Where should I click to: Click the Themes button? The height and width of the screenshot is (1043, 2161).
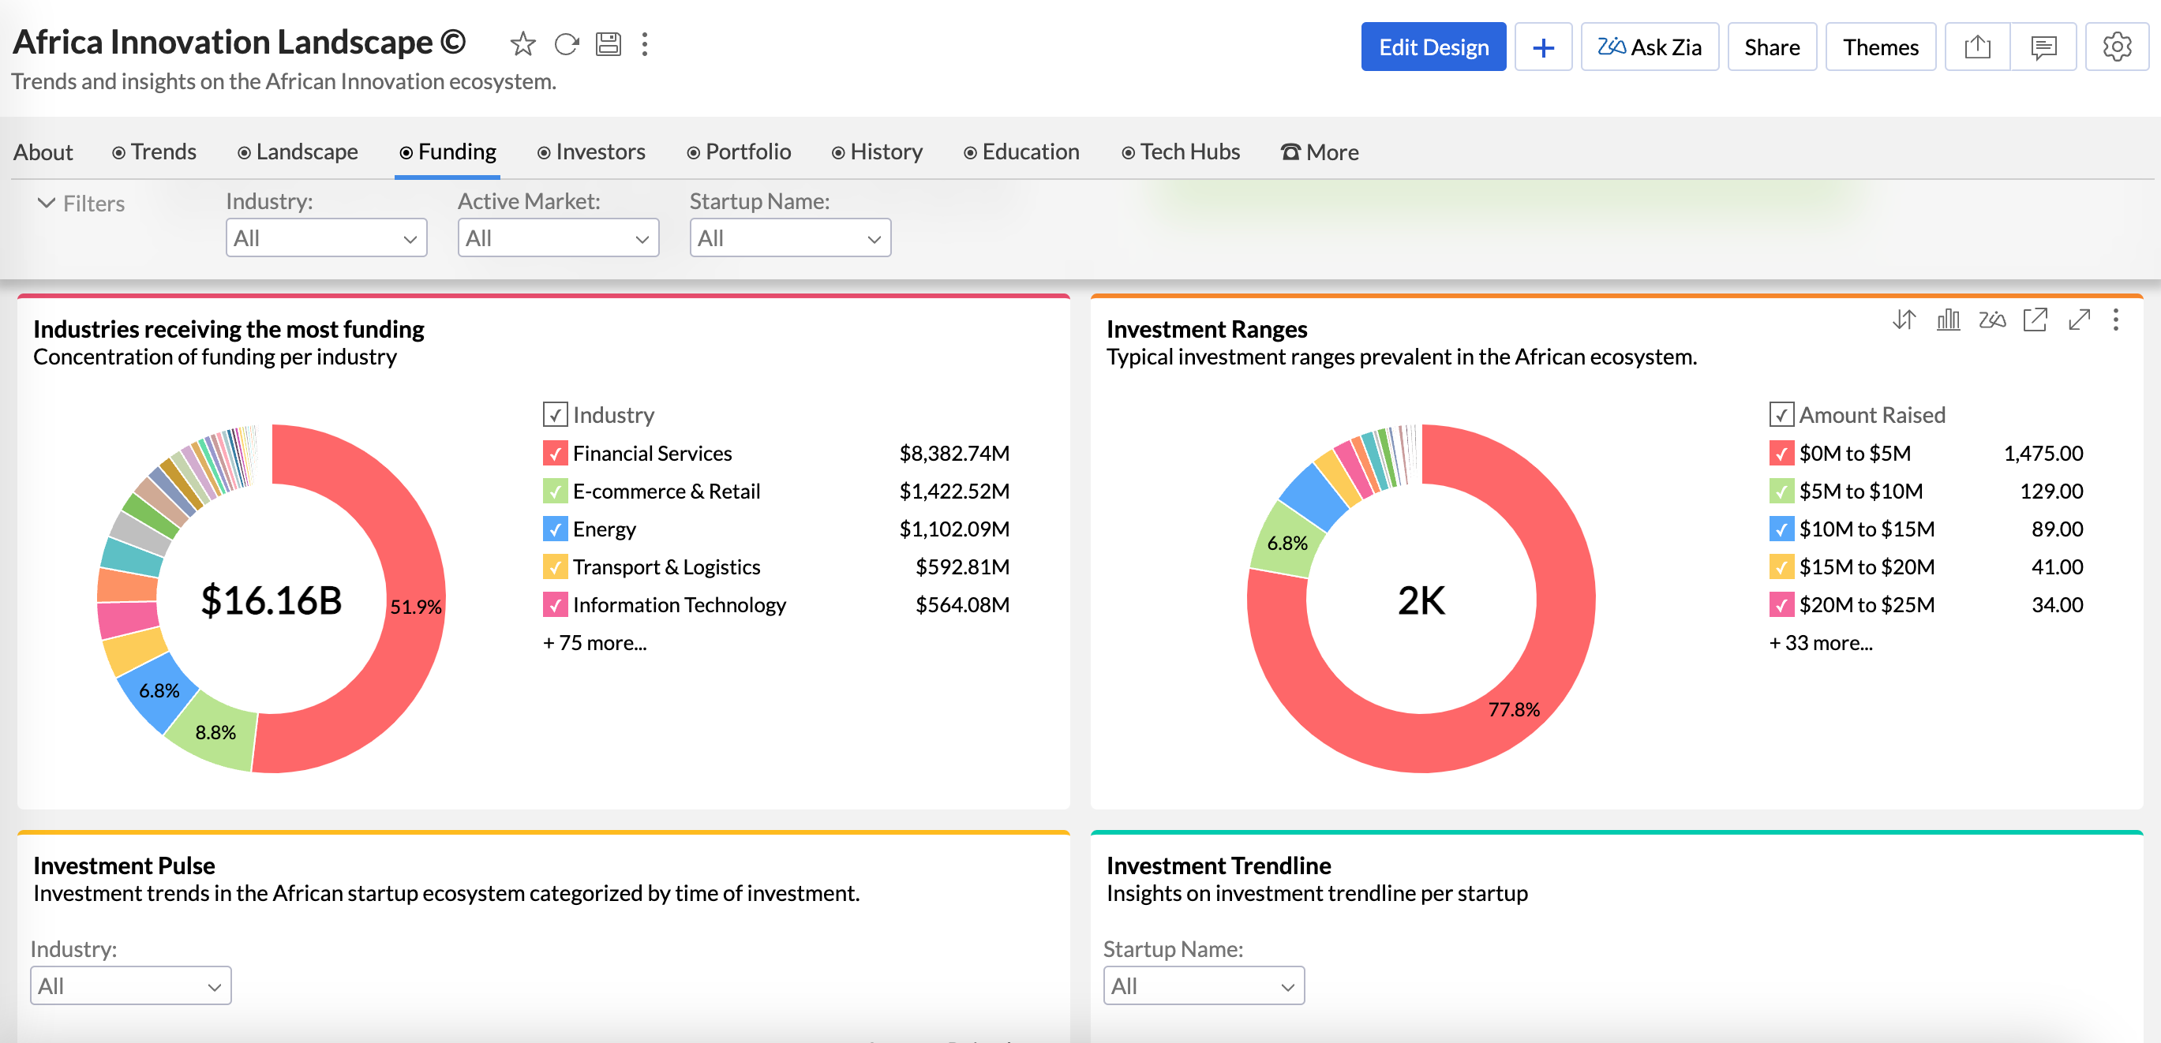tap(1880, 47)
